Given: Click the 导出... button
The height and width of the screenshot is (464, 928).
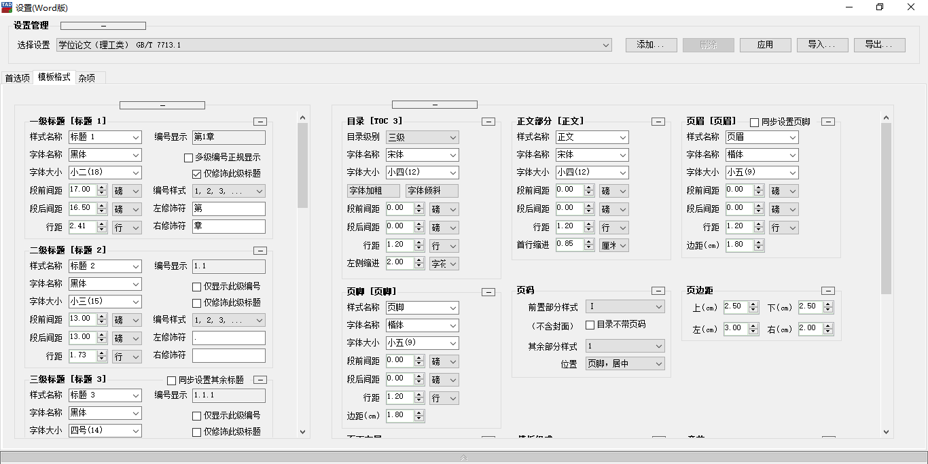Looking at the screenshot, I should tap(879, 45).
